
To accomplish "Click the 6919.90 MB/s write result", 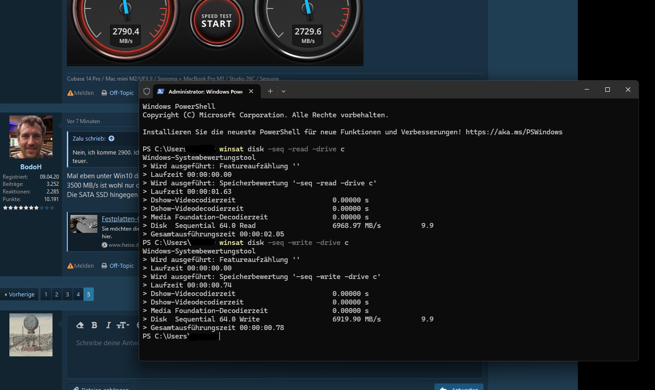I will pyautogui.click(x=357, y=319).
